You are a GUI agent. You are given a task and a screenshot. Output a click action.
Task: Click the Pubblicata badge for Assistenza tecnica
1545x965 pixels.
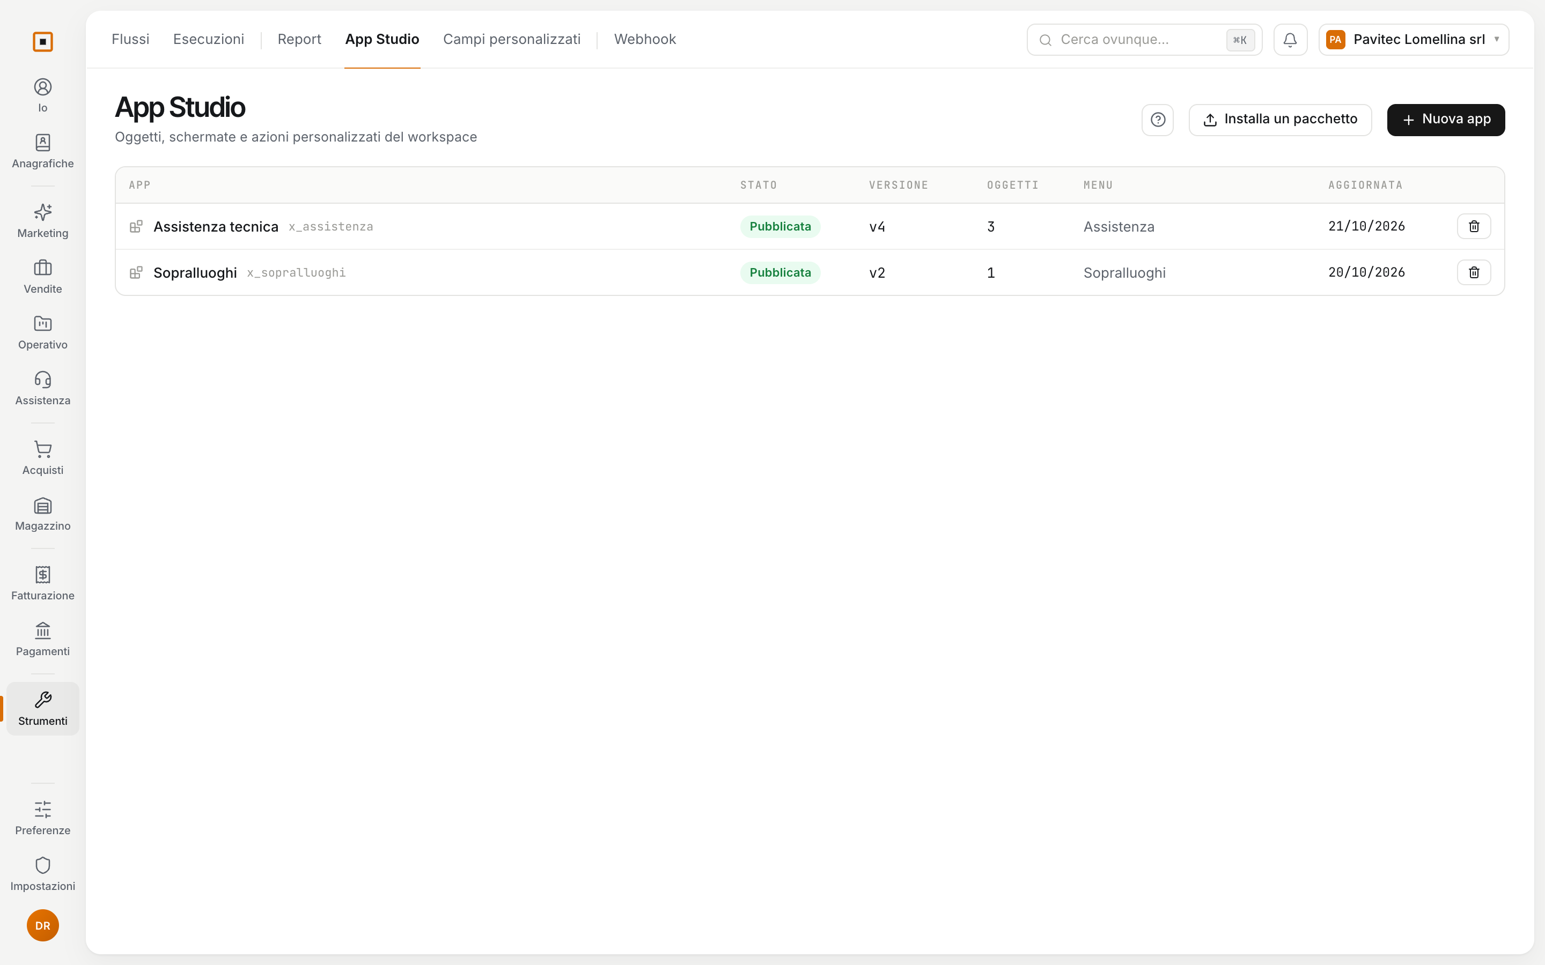(x=780, y=227)
